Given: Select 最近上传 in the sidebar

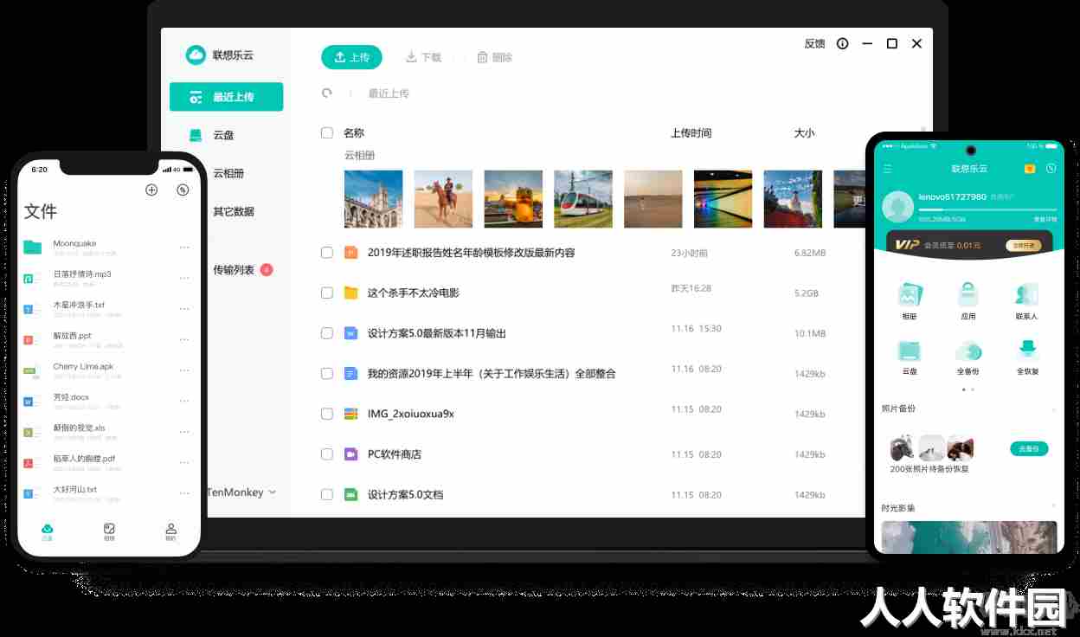Looking at the screenshot, I should point(226,97).
